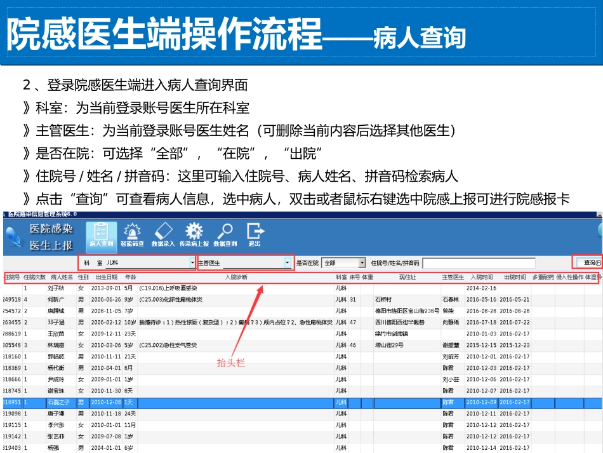The image size is (603, 453).
Task: Expand the 主管医生 dropdown arrow
Action: click(x=288, y=262)
